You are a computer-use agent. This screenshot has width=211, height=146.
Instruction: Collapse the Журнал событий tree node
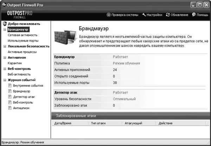click(5, 80)
